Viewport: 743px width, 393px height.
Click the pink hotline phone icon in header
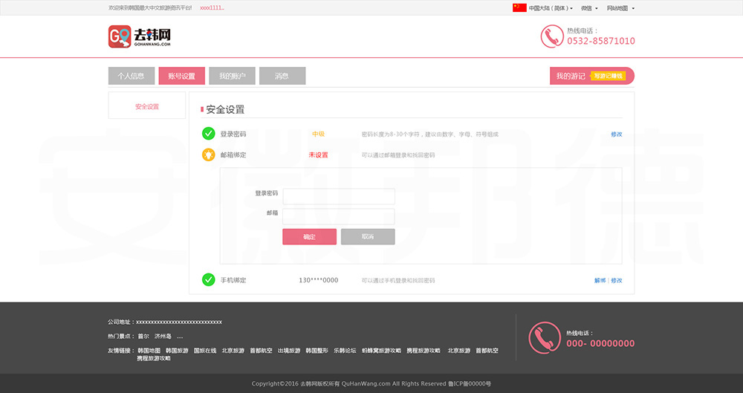(x=551, y=36)
